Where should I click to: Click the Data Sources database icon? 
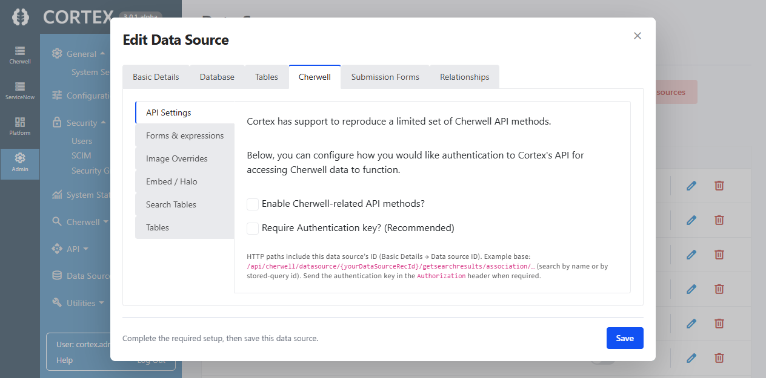coord(57,275)
